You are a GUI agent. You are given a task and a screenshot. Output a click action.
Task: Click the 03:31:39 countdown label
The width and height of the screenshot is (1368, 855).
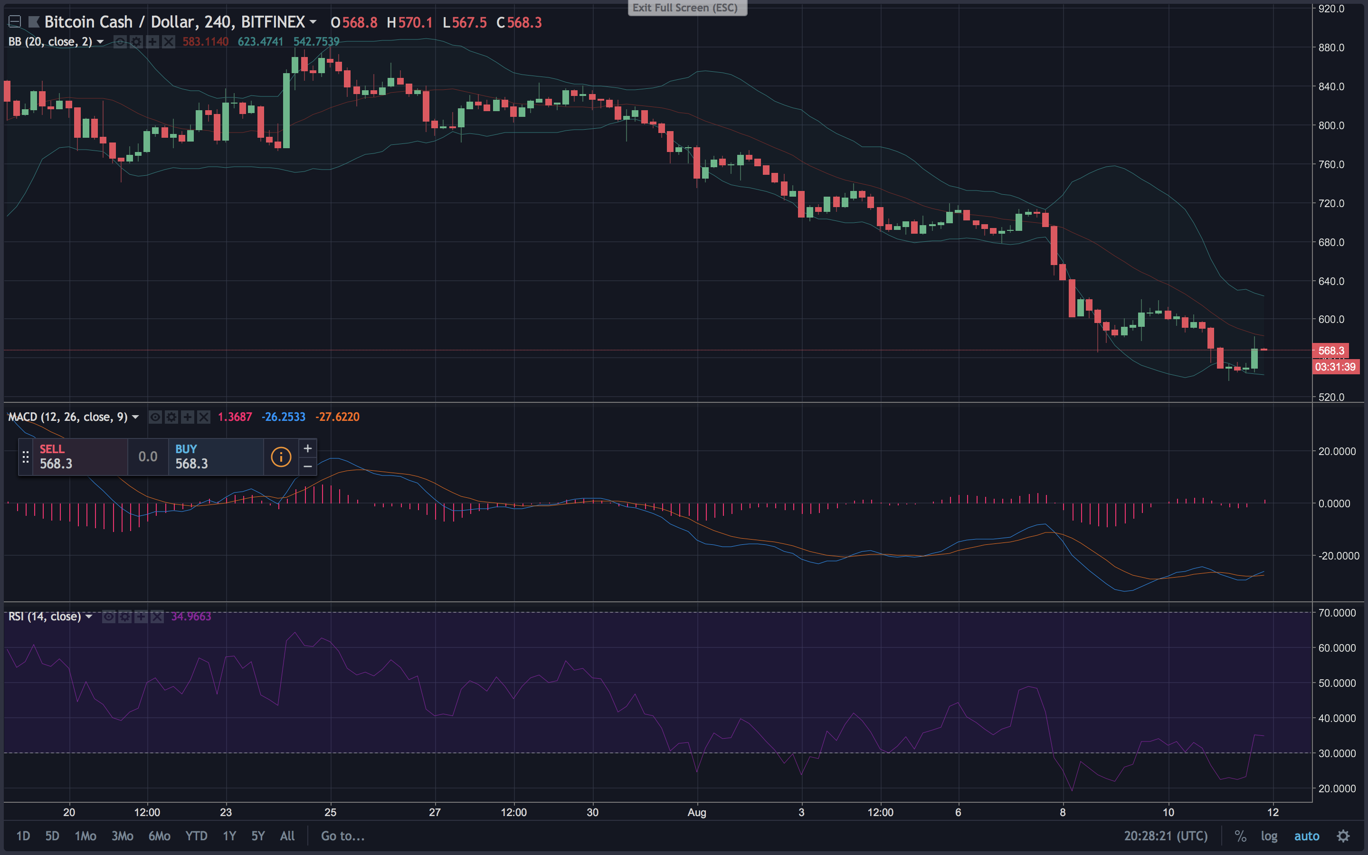tap(1335, 367)
